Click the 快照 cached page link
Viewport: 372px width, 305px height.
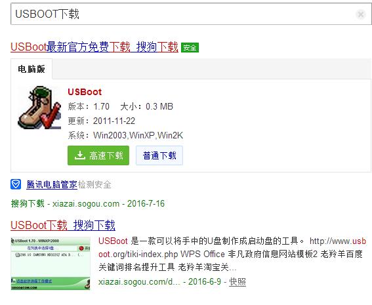tap(238, 282)
